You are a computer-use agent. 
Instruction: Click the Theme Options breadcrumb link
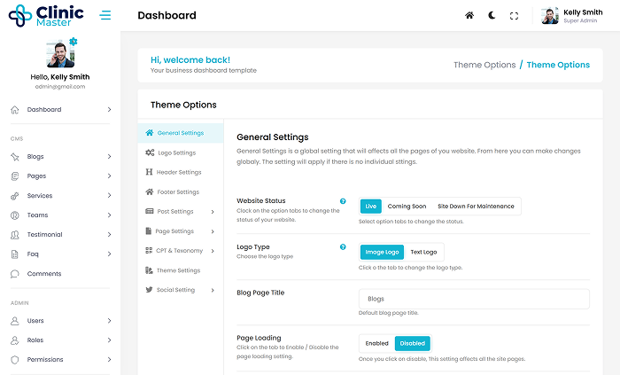coord(484,65)
